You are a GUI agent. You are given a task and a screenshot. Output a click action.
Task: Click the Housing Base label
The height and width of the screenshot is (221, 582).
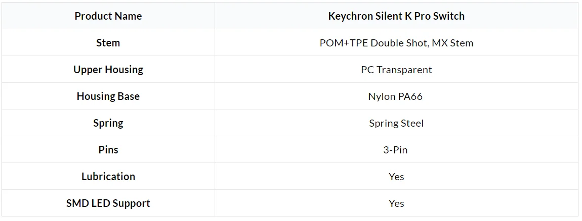coord(108,96)
